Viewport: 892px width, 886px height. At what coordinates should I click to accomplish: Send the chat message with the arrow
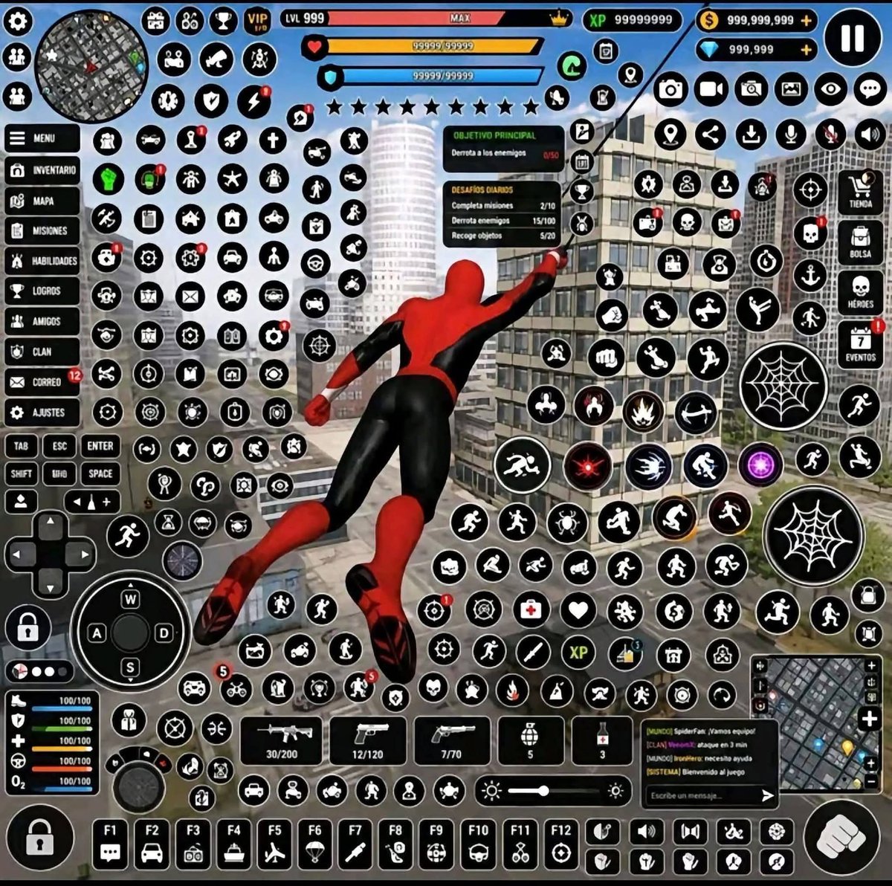tap(767, 795)
